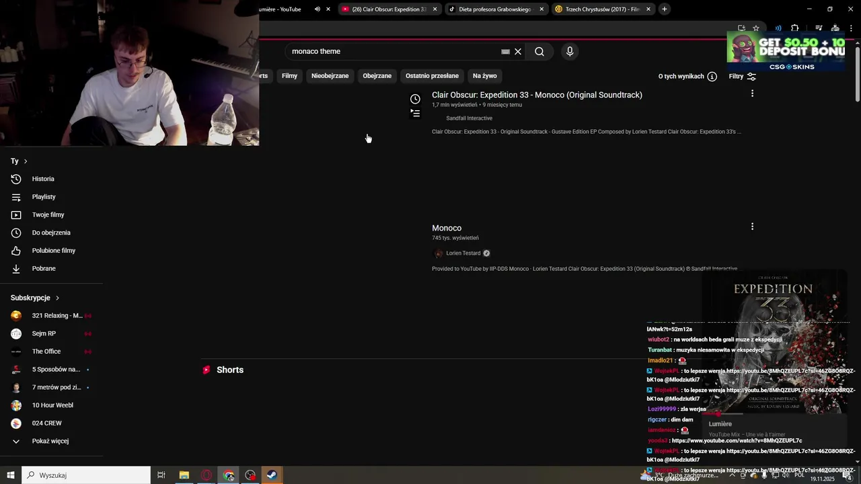The height and width of the screenshot is (484, 861).
Task: Open 'Clair Obscur: Expedition 33 - Monoco' video
Action: pos(537,95)
